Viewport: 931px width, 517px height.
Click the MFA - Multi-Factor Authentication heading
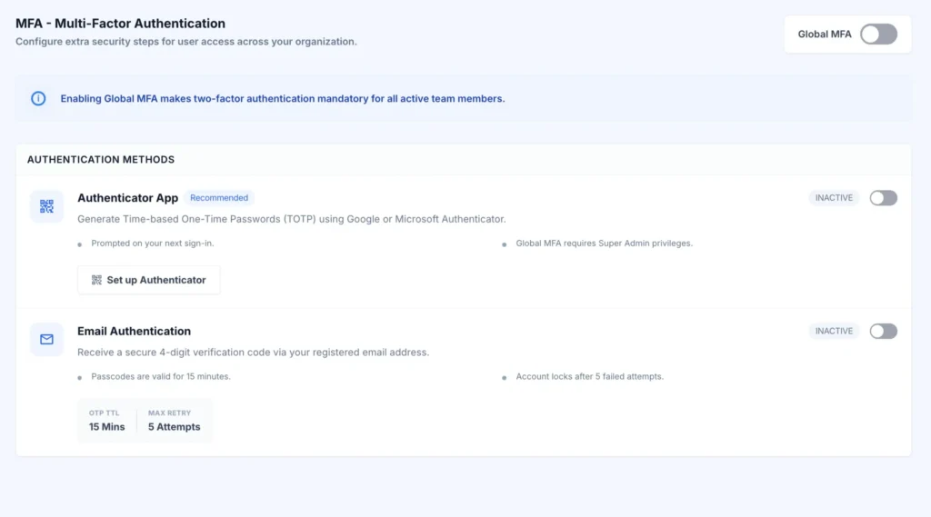(121, 24)
